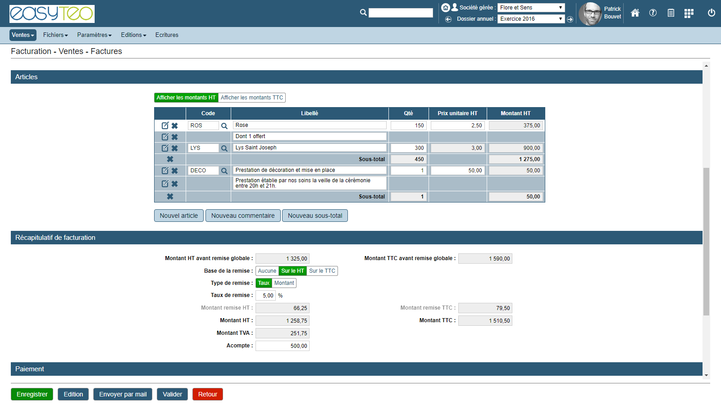
Task: Click the search magnifier next to ROS code
Action: (224, 126)
